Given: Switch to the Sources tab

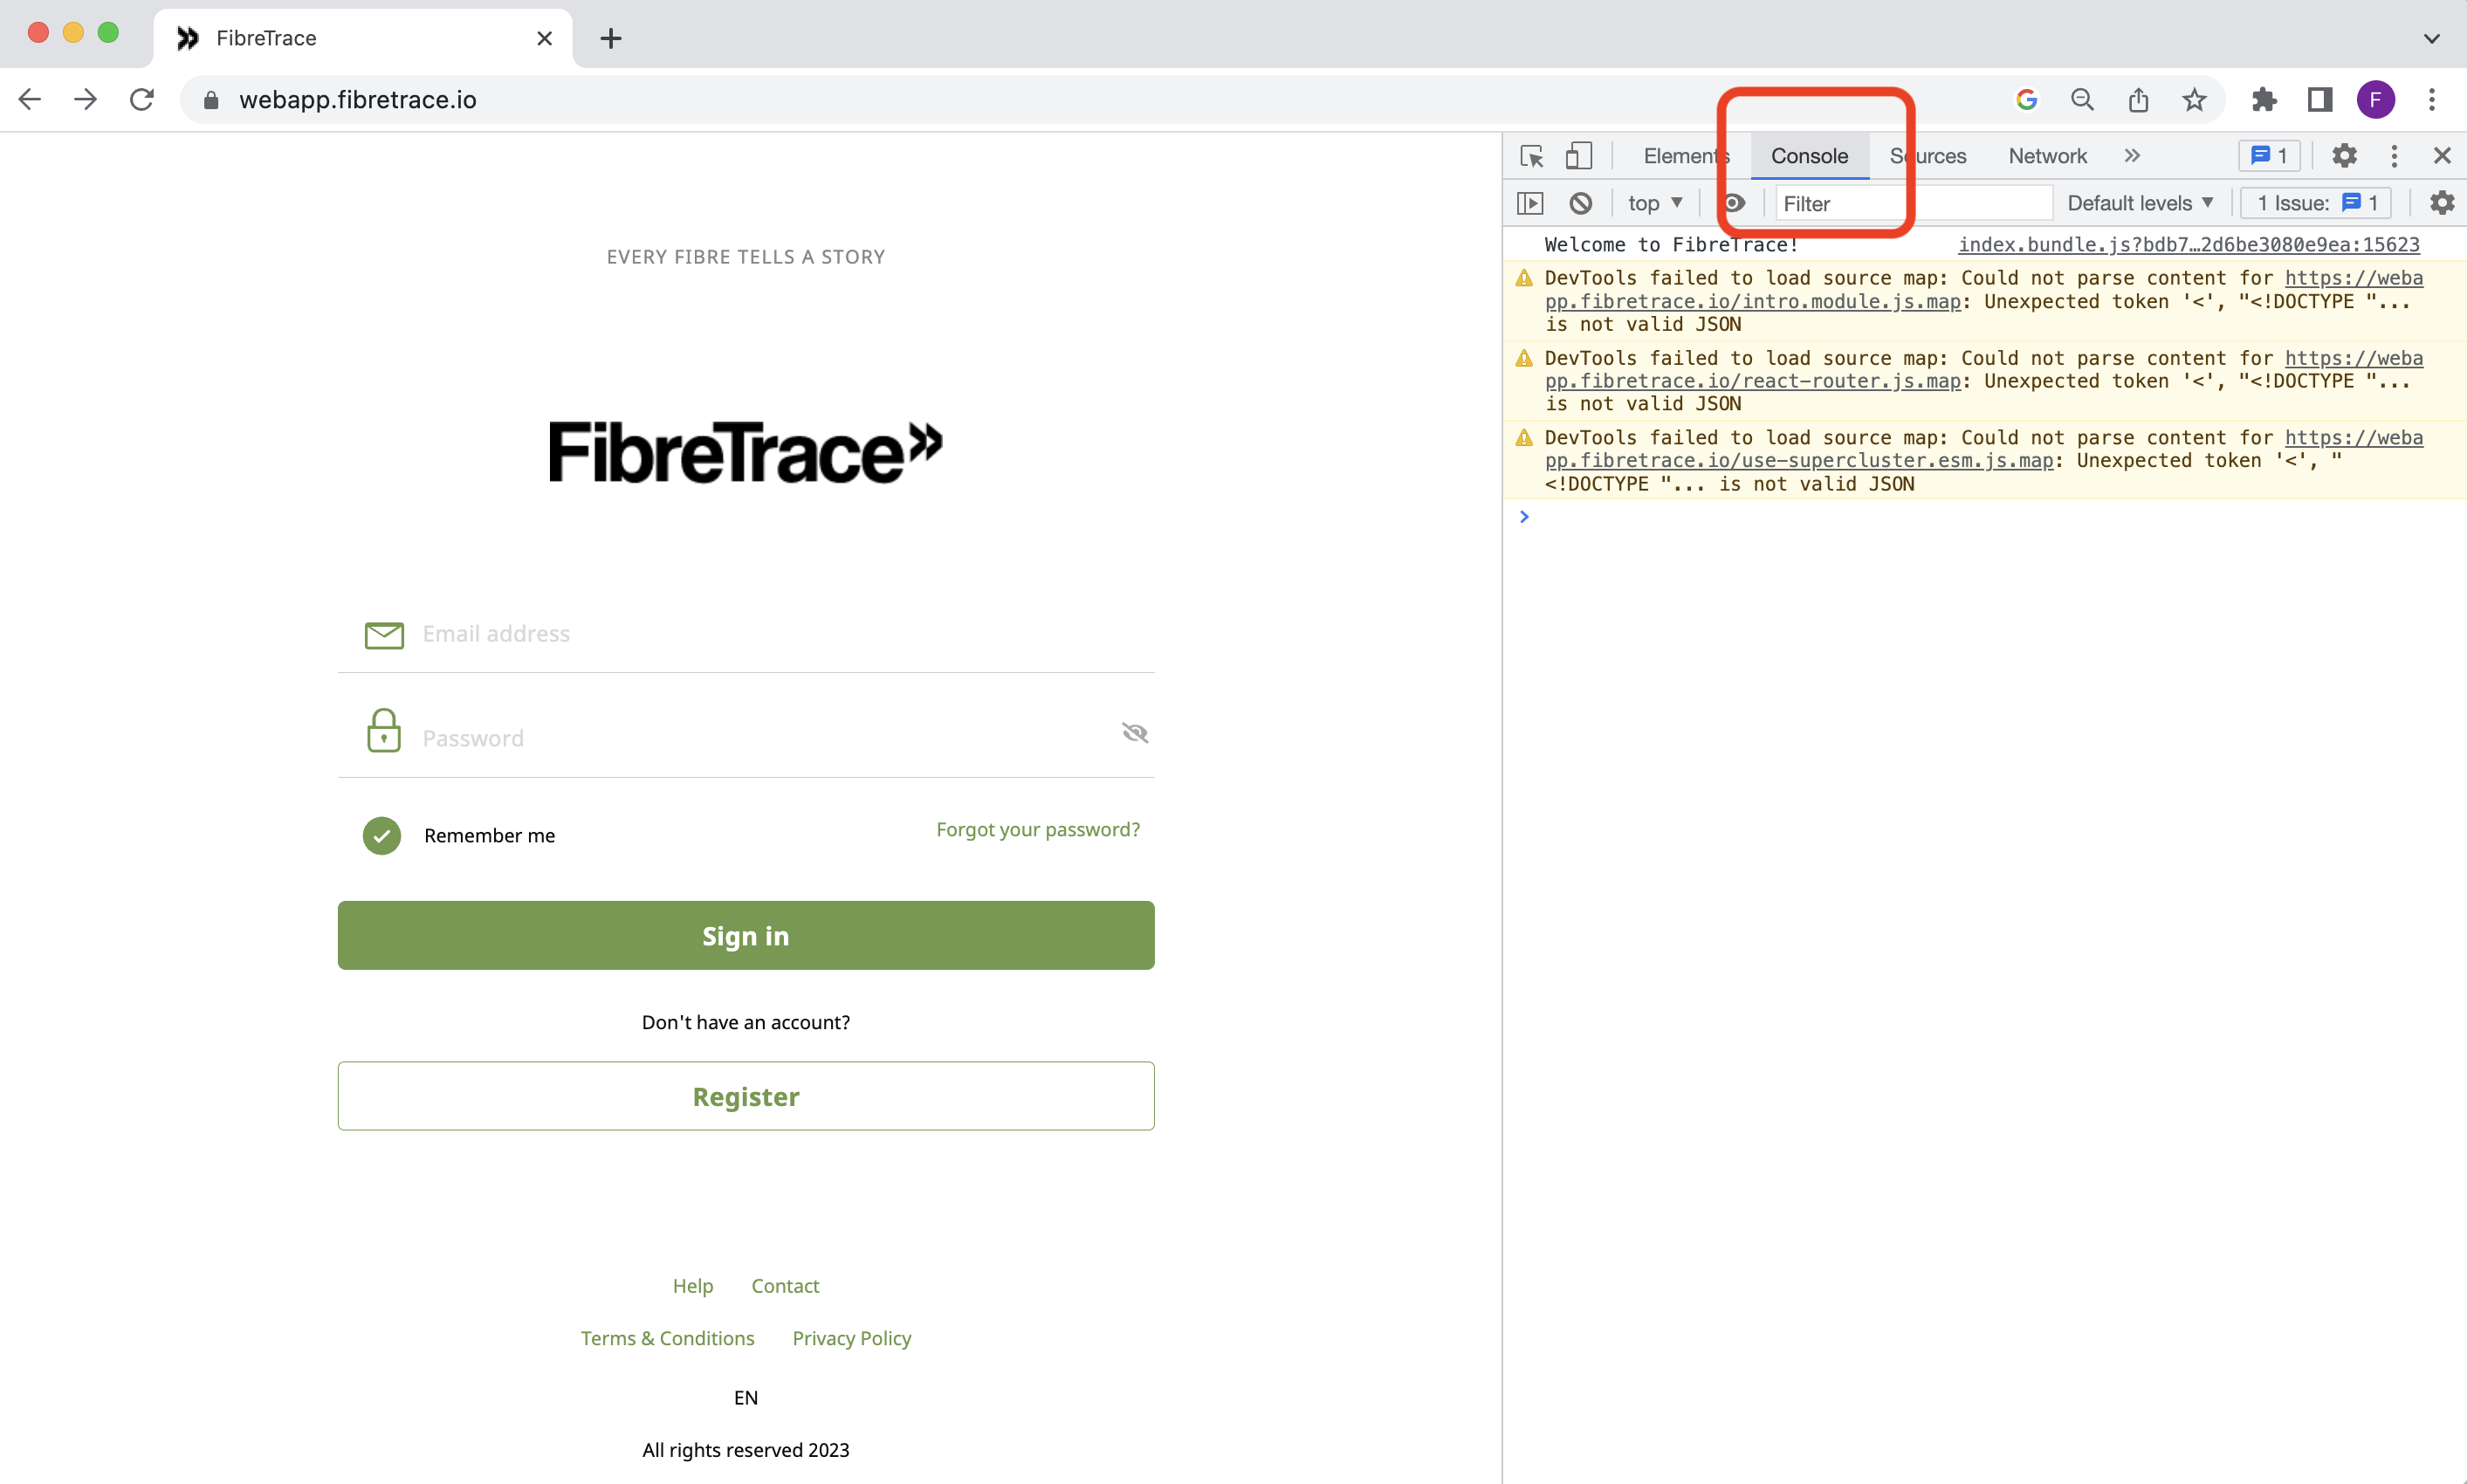Looking at the screenshot, I should pos(1927,155).
